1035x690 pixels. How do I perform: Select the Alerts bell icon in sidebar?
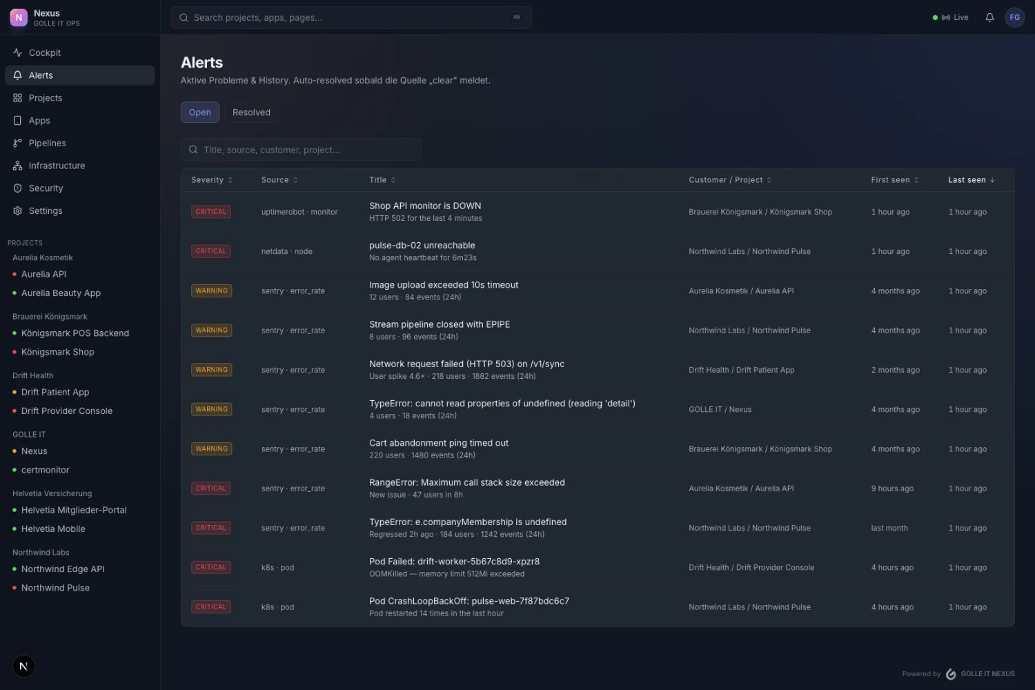[x=18, y=75]
